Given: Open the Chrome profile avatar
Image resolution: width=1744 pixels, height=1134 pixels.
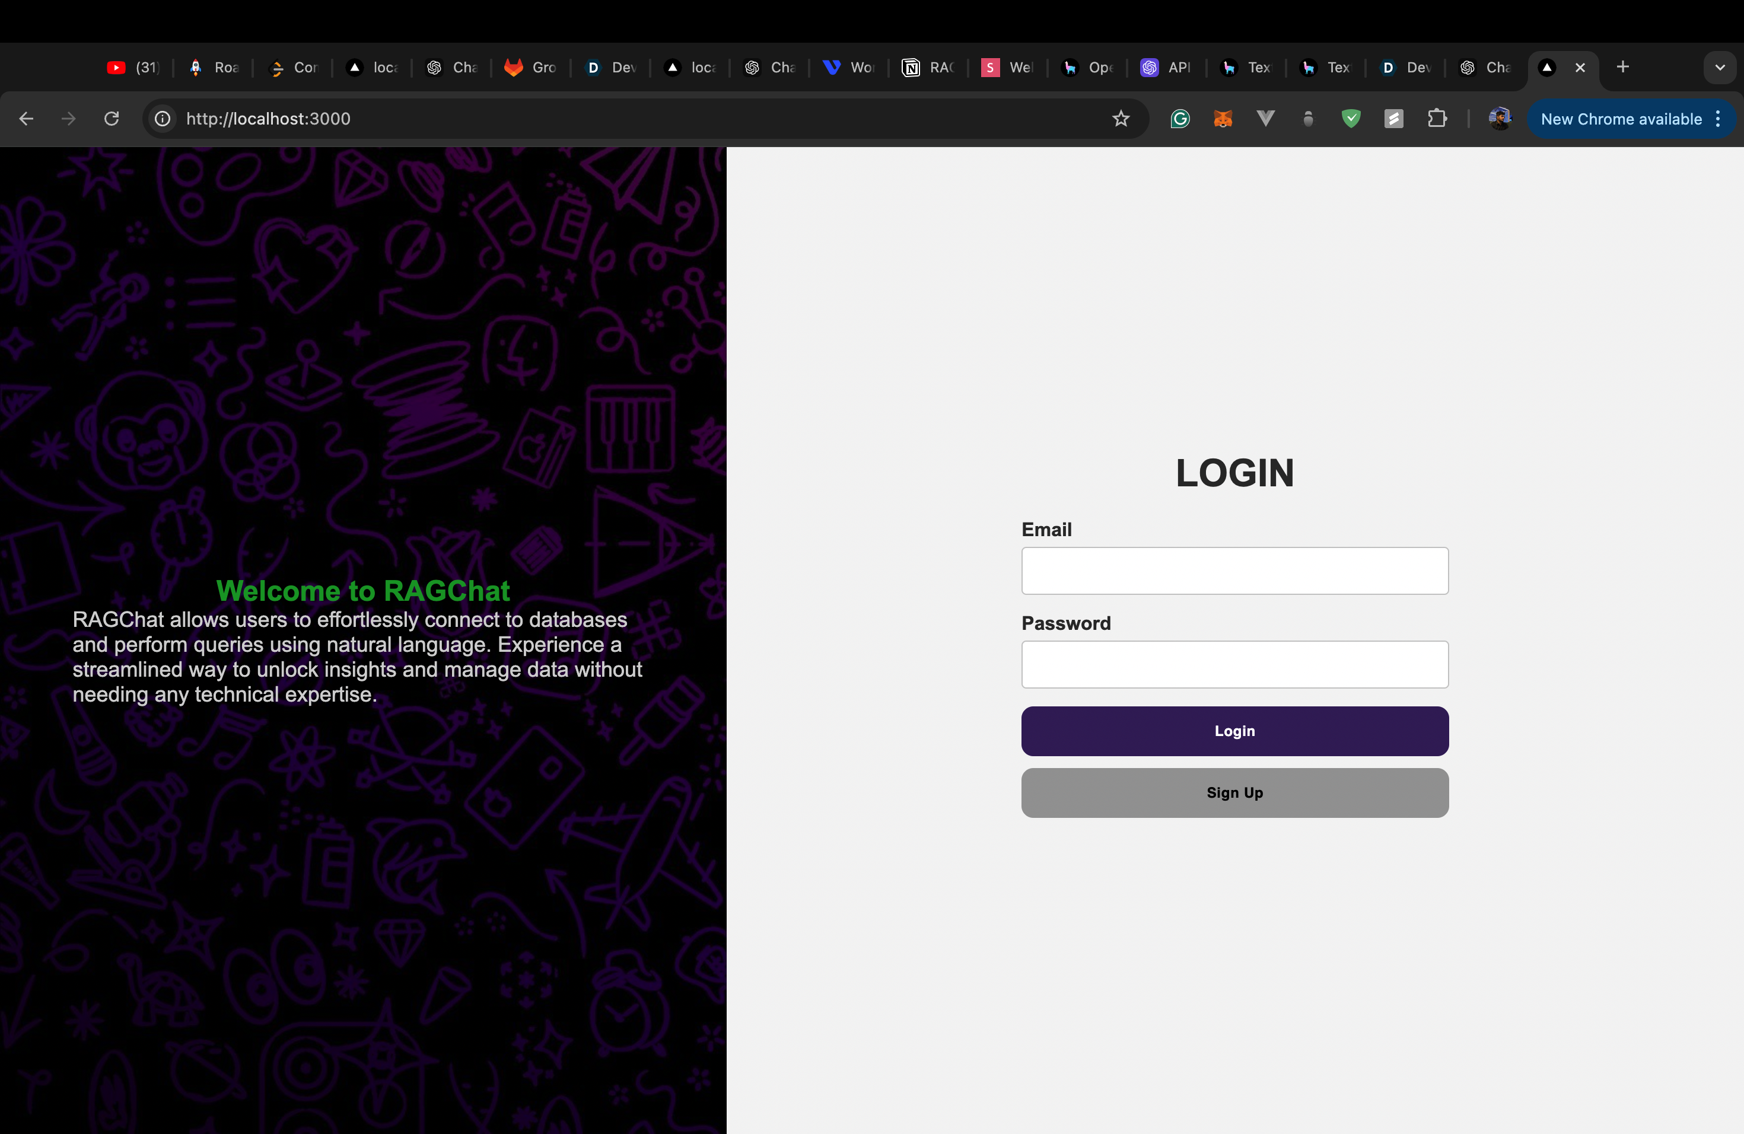Looking at the screenshot, I should [1499, 119].
